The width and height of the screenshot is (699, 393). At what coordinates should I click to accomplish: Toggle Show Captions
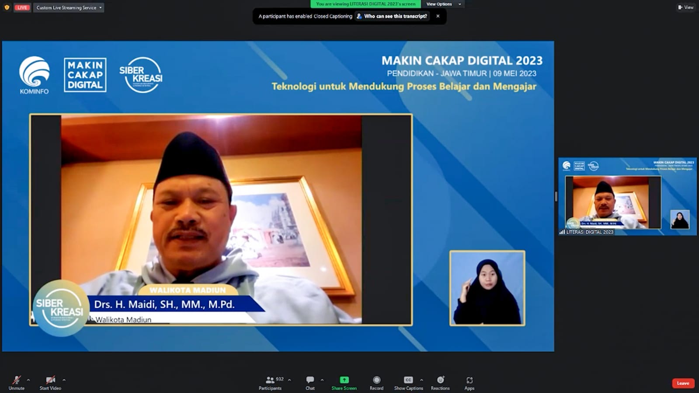408,382
